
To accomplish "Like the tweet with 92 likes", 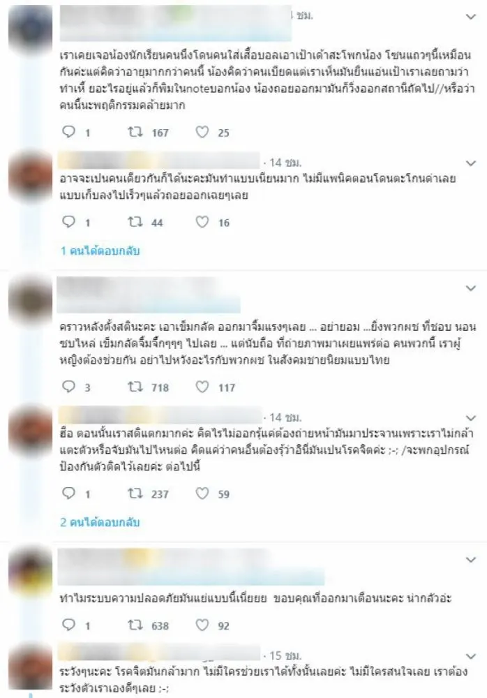I will click(x=202, y=625).
